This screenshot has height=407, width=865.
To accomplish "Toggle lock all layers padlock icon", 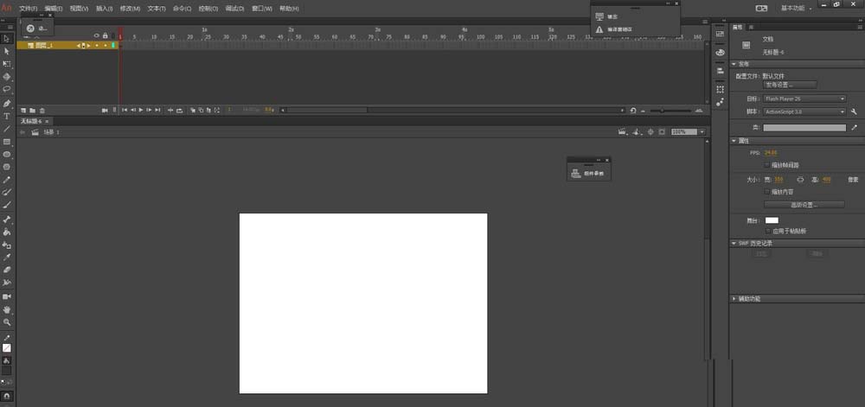I will click(105, 35).
